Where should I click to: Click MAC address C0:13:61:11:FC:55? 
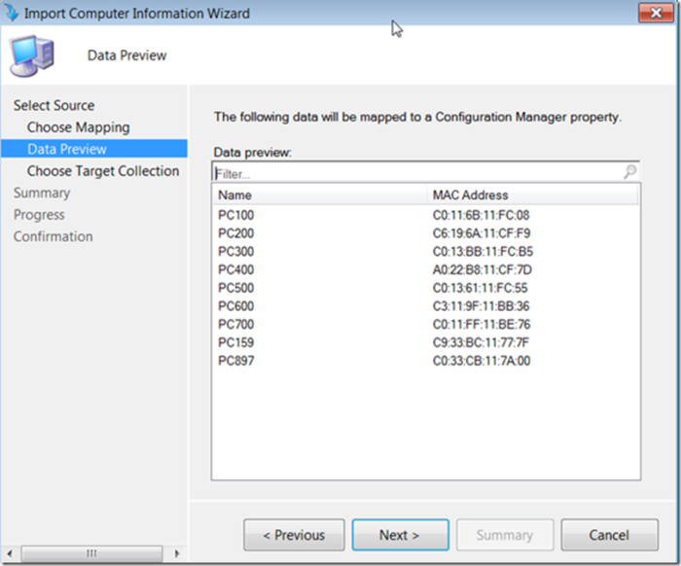tap(481, 288)
